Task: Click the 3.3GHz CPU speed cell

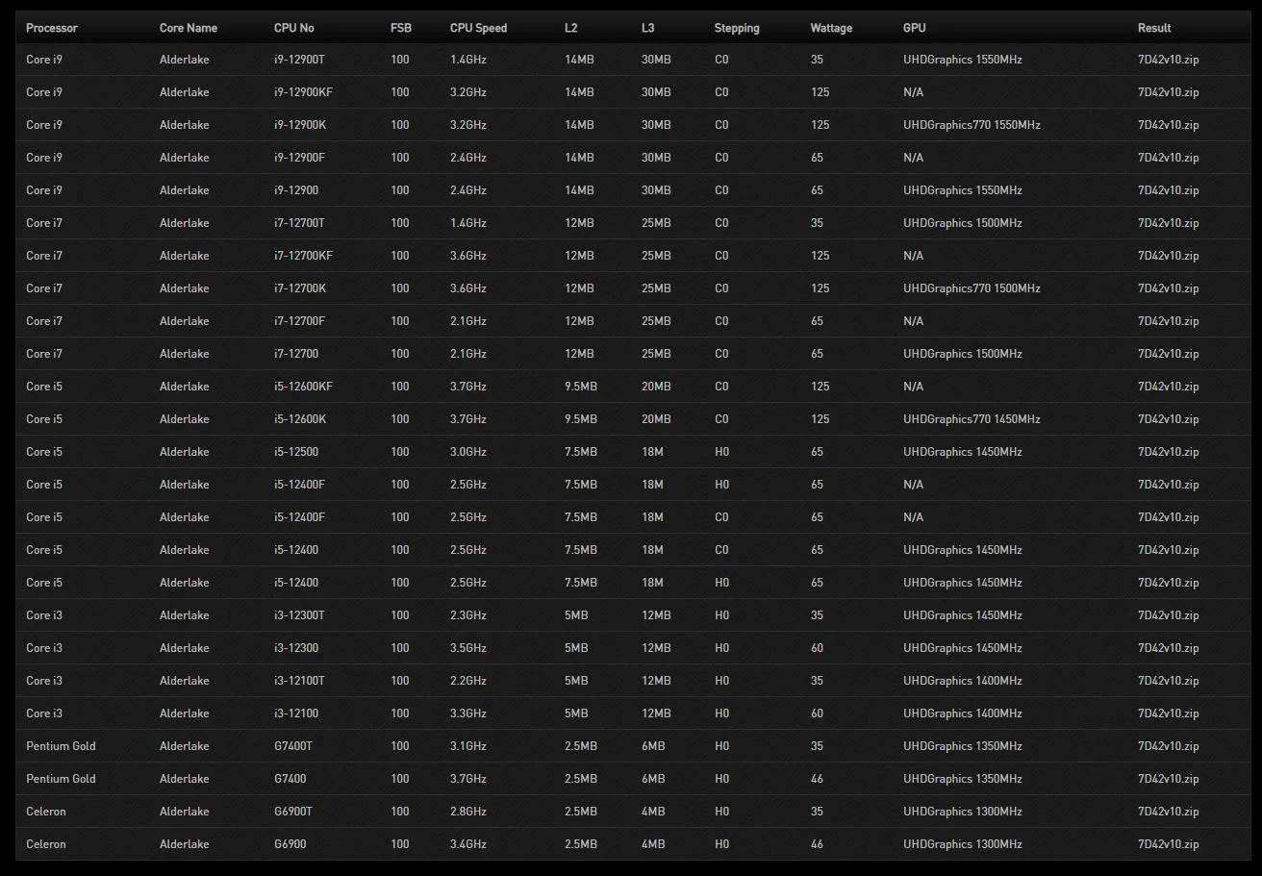Action: (x=468, y=713)
